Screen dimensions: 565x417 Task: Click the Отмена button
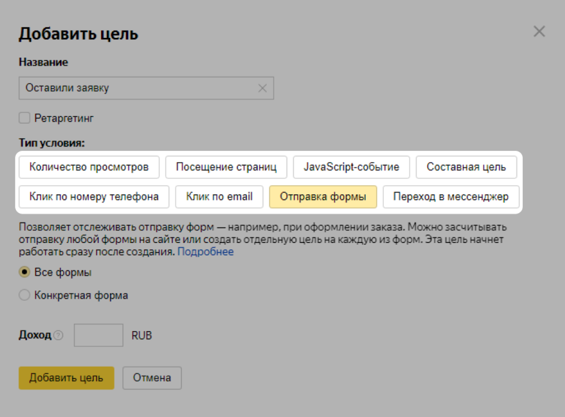[152, 378]
